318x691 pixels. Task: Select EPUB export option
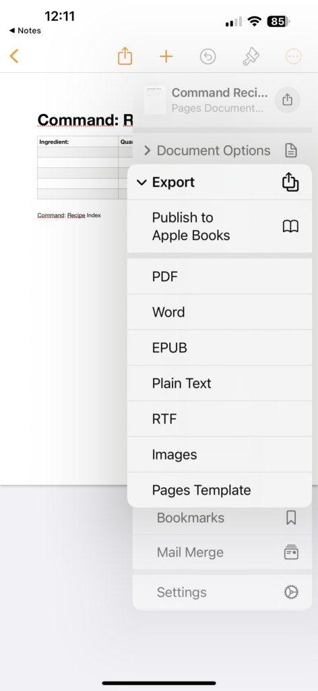pos(220,348)
